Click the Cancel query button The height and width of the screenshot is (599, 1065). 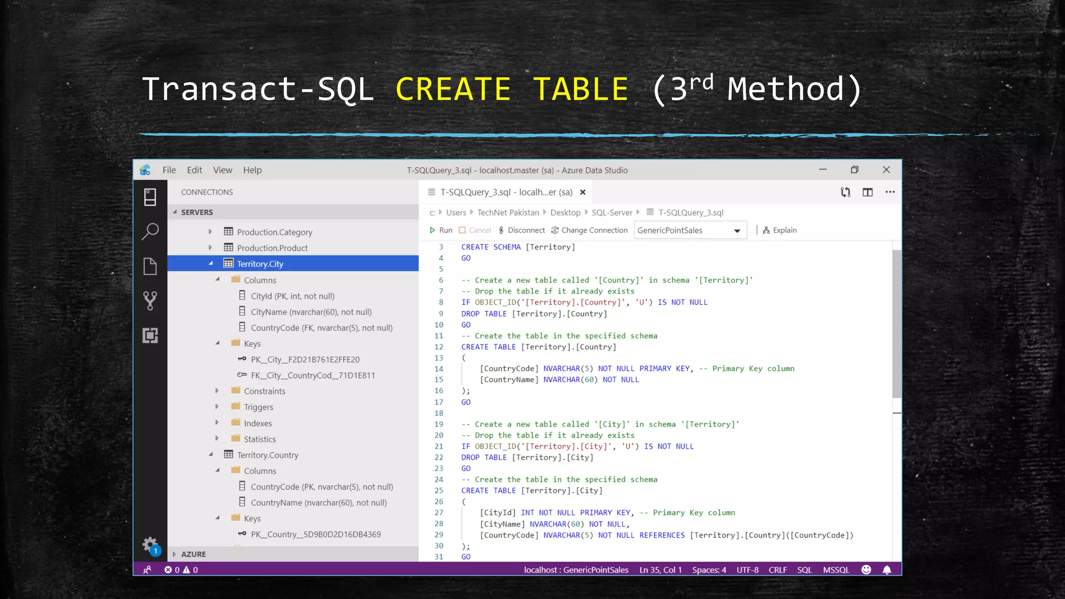tap(475, 230)
